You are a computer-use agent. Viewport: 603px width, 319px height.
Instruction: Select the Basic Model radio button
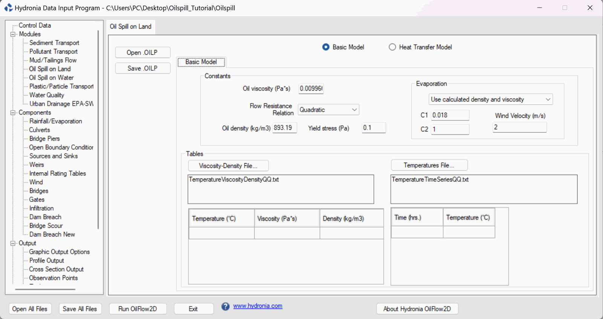(x=326, y=47)
